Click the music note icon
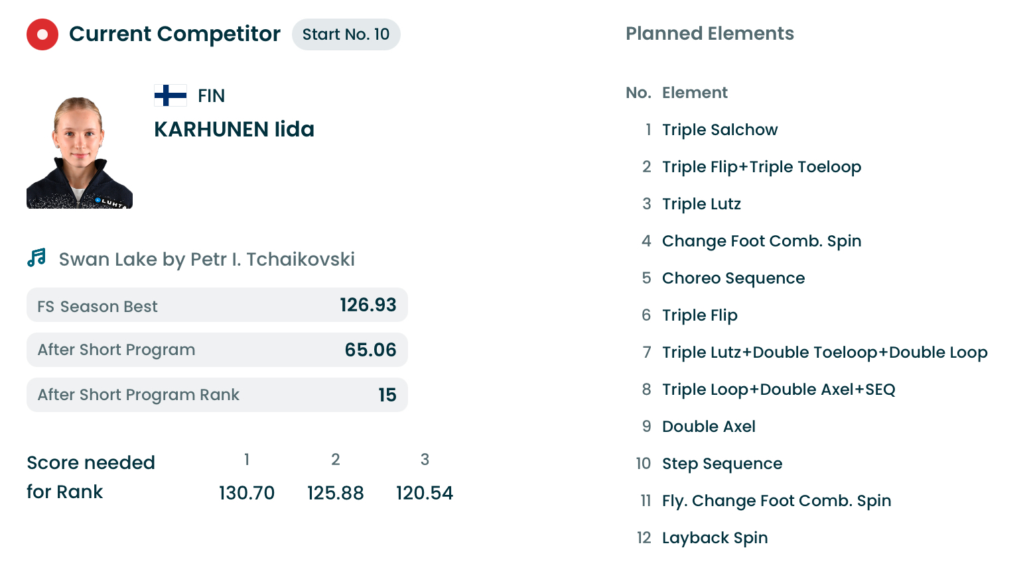Viewport: 1029px width, 577px height. (36, 258)
